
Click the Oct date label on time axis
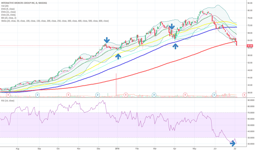(x=58, y=149)
